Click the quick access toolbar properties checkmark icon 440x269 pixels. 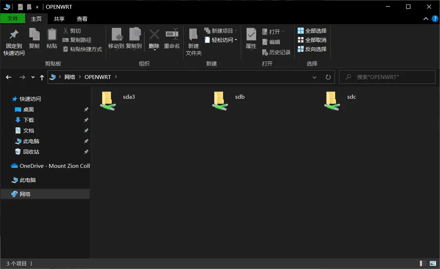point(20,7)
